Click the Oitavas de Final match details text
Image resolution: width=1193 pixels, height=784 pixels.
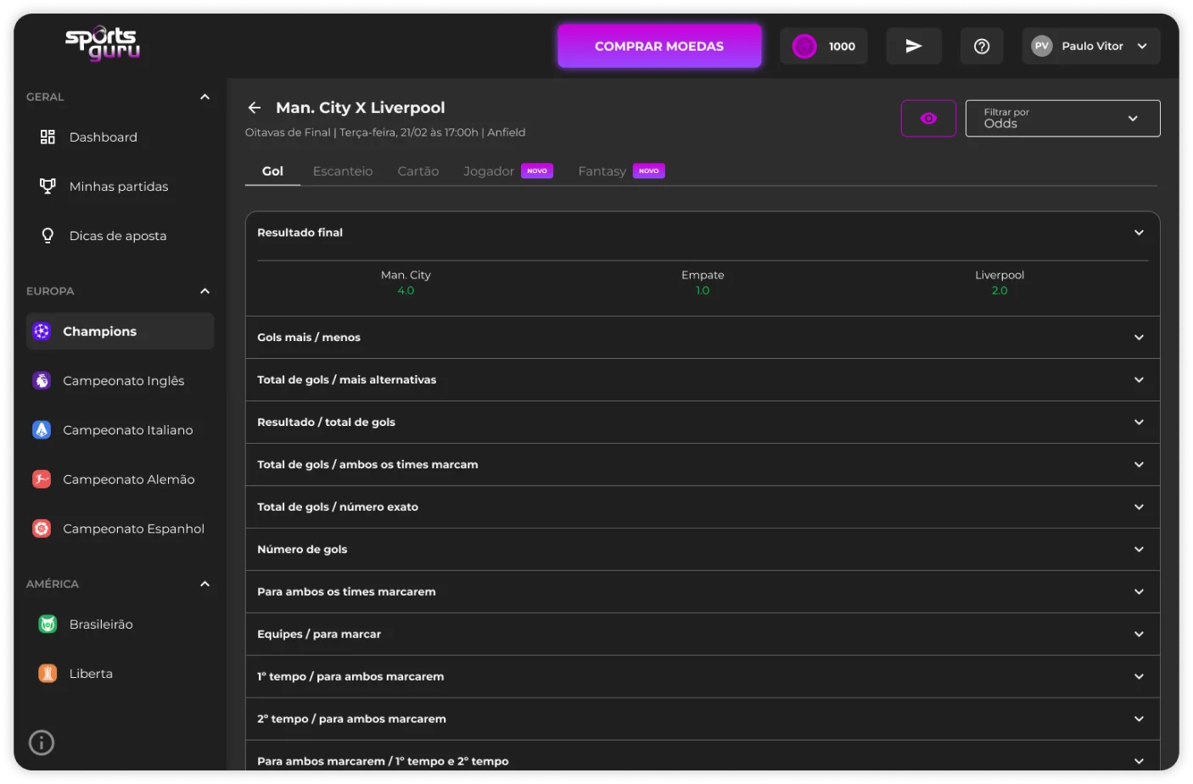coord(385,132)
